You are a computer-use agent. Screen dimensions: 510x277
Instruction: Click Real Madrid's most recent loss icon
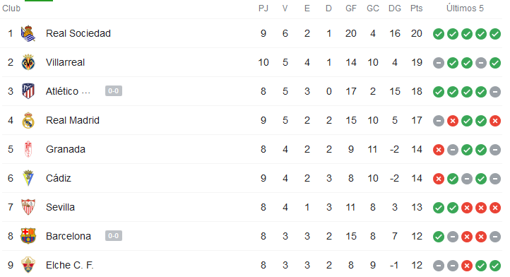(x=495, y=121)
